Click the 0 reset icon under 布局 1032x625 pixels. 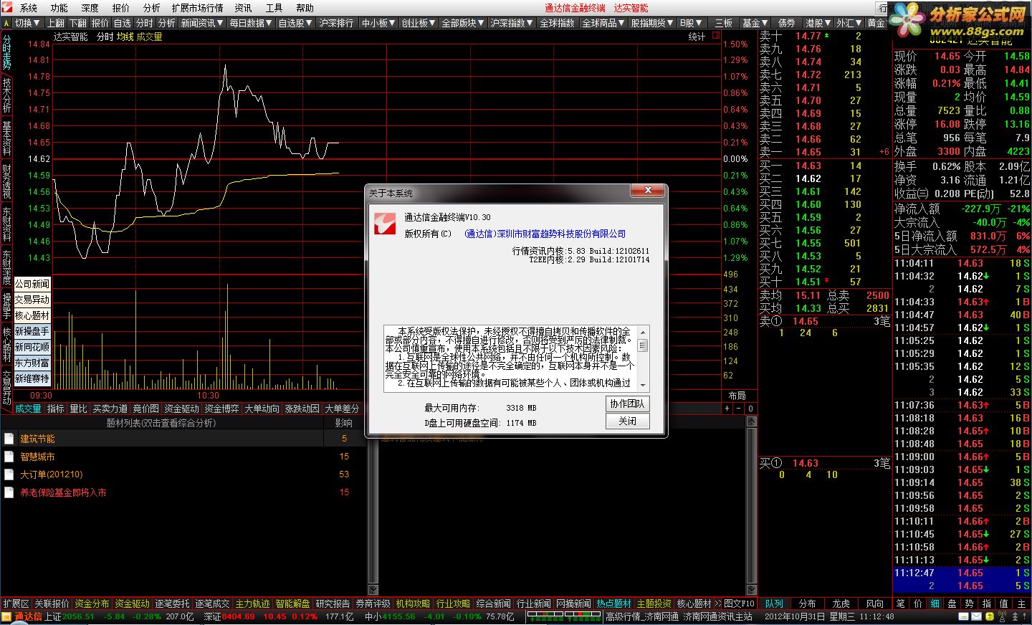coord(750,409)
